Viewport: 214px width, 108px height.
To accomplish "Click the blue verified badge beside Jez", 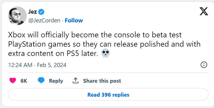I will [42, 12].
